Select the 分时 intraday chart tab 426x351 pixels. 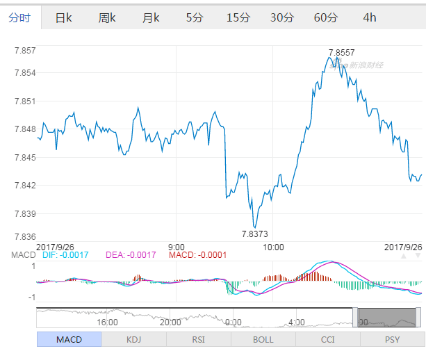click(19, 17)
